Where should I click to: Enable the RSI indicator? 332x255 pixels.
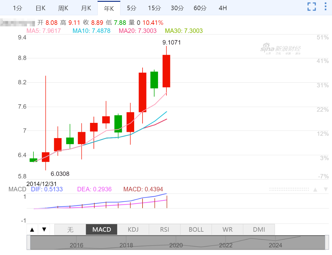[165, 230]
